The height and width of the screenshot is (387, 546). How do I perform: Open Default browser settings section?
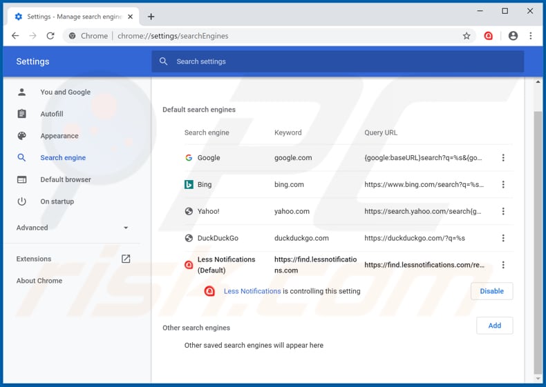[x=66, y=180]
